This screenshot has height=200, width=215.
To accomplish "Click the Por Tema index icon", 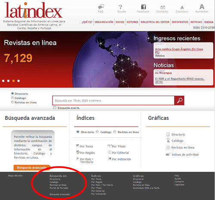I will (x=77, y=146).
